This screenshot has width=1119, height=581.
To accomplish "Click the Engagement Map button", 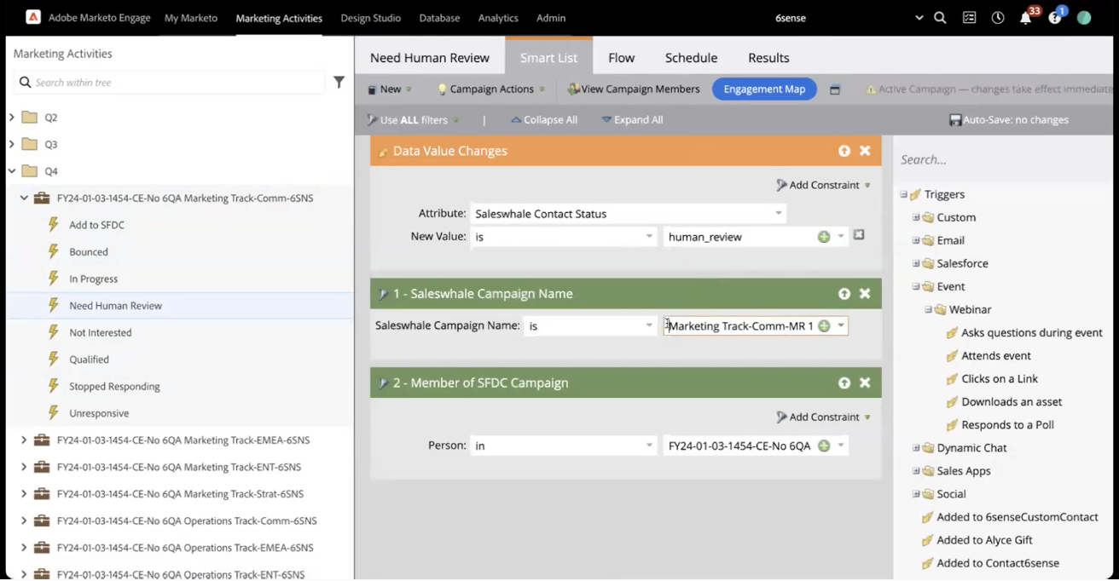I will pos(764,89).
